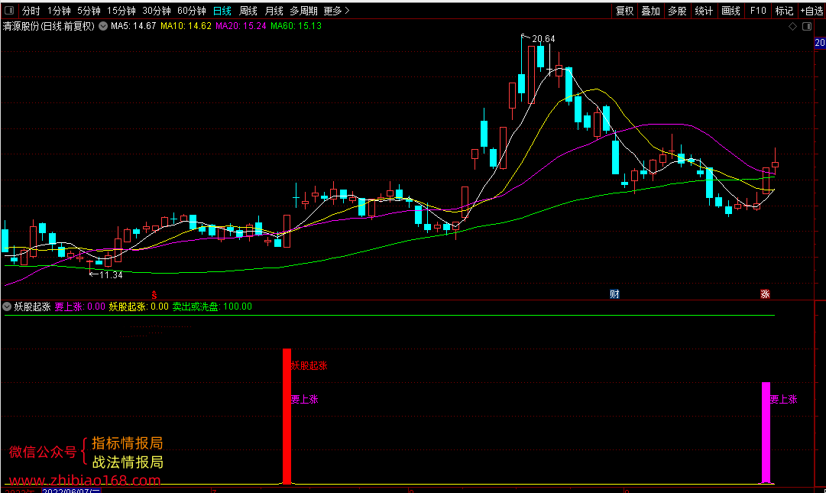The image size is (826, 493).
Task: Click the diamond icon above price axis
Action: click(x=793, y=26)
